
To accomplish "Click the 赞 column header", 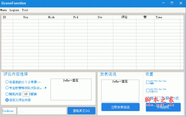I will 145,17.
